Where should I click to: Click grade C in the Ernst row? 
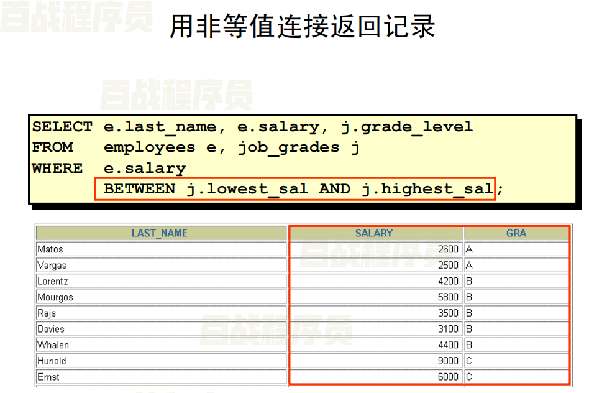point(470,377)
